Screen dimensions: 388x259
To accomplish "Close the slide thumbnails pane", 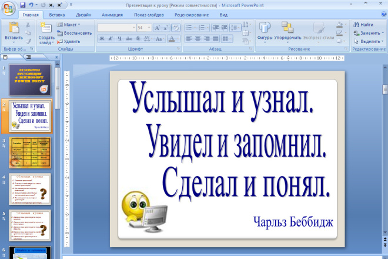I will (x=56, y=57).
